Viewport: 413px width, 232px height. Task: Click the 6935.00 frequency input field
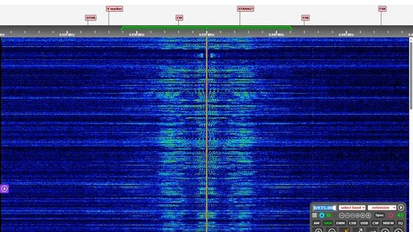(x=325, y=208)
